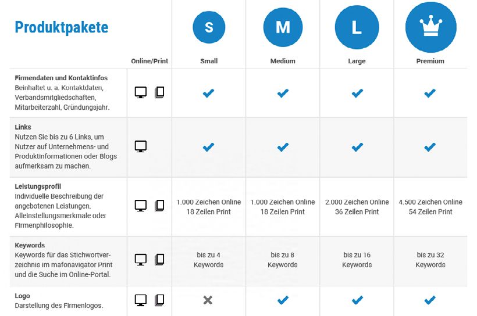The width and height of the screenshot is (477, 316).
Task: Click print pages icon in Leistungsprofil row
Action: point(159,205)
